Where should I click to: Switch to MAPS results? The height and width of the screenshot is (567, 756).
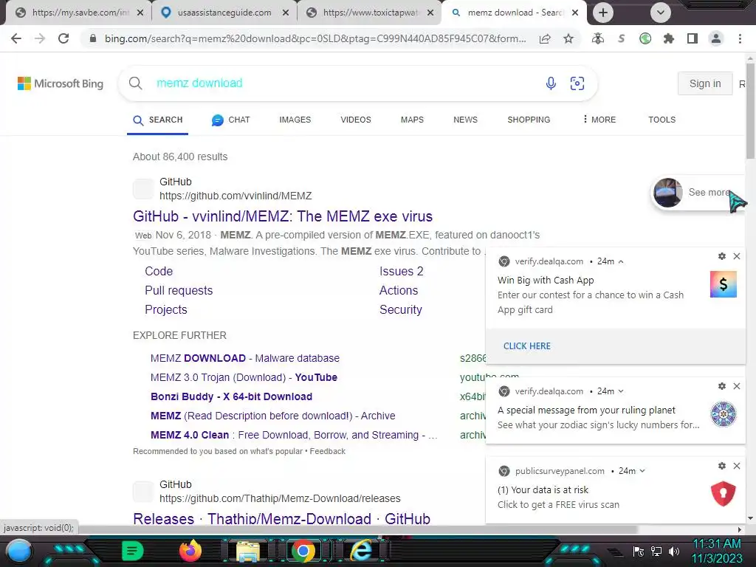click(412, 120)
